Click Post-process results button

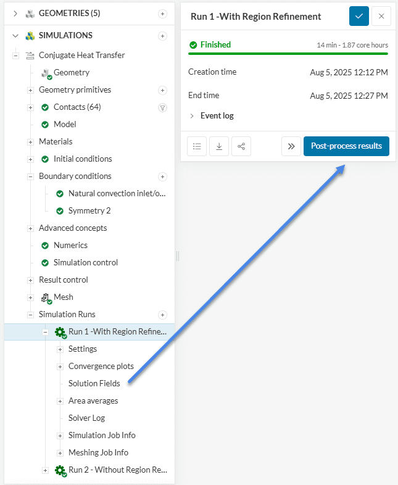click(x=346, y=146)
